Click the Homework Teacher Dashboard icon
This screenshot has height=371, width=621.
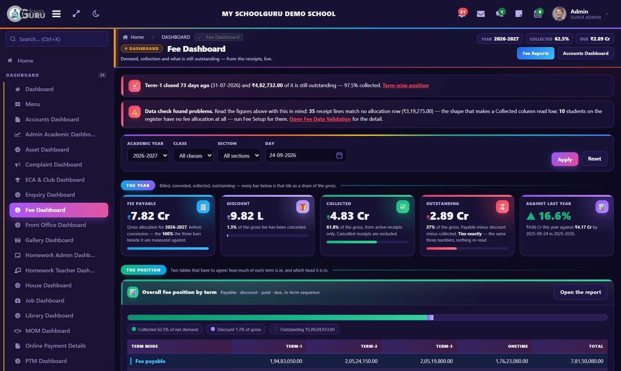pos(18,270)
